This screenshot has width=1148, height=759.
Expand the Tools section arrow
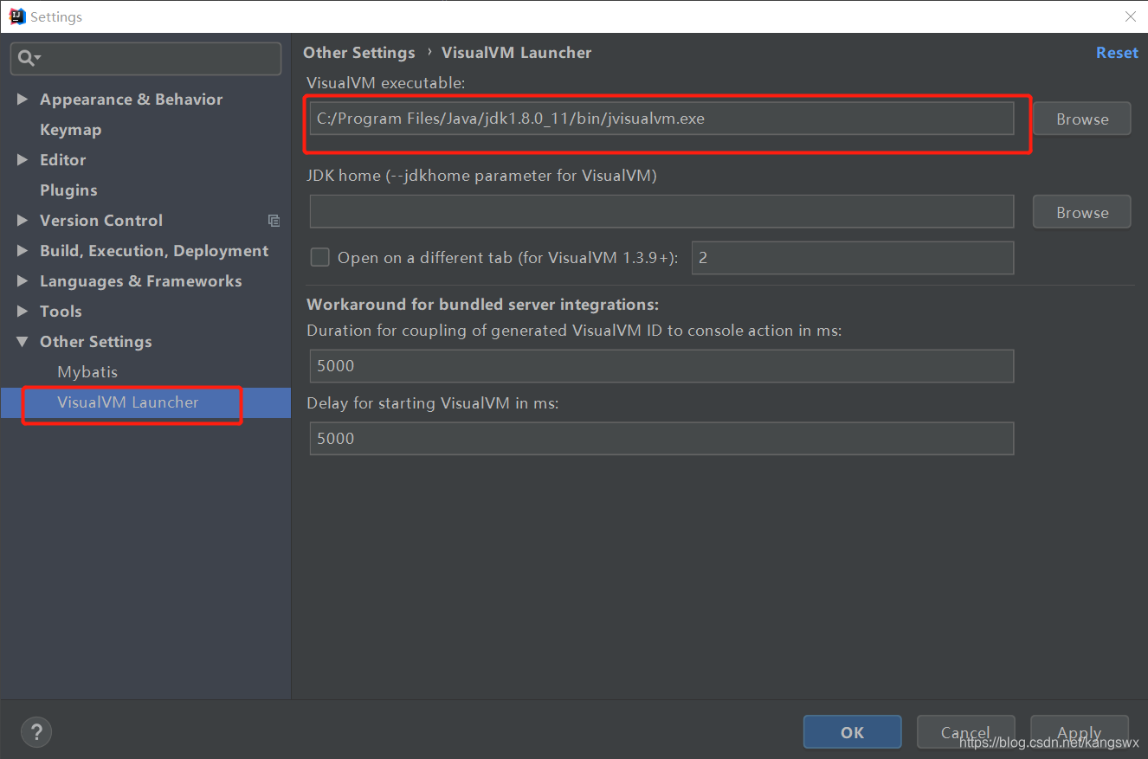coord(23,312)
